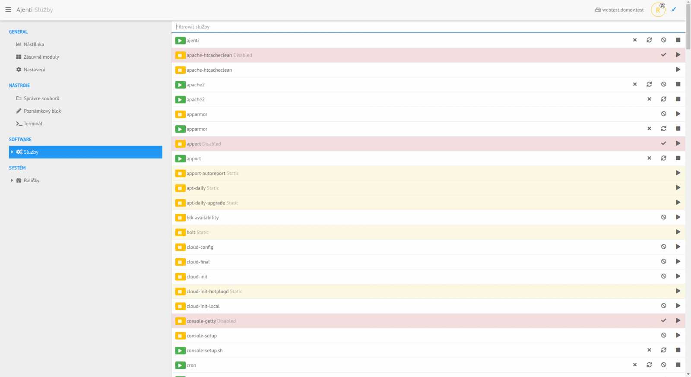The image size is (691, 377).
Task: Open Správce souborů file manager
Action: (38, 98)
